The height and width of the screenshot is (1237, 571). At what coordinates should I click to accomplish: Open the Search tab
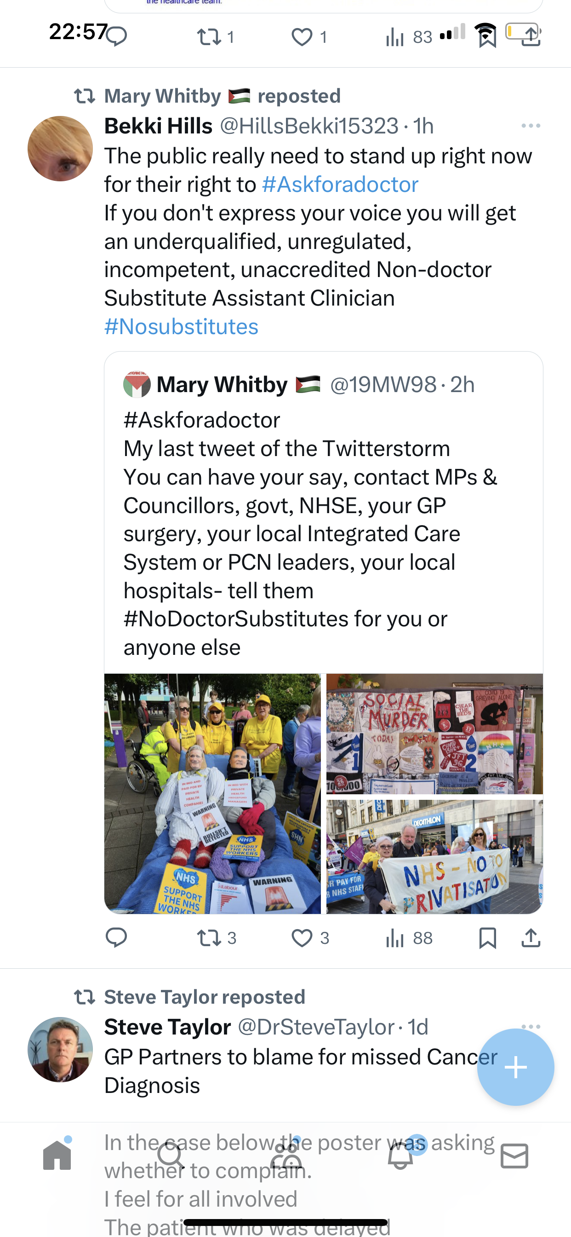(171, 1155)
